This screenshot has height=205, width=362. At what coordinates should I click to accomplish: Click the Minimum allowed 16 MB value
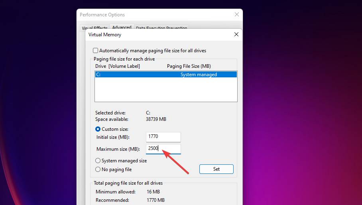pos(153,192)
